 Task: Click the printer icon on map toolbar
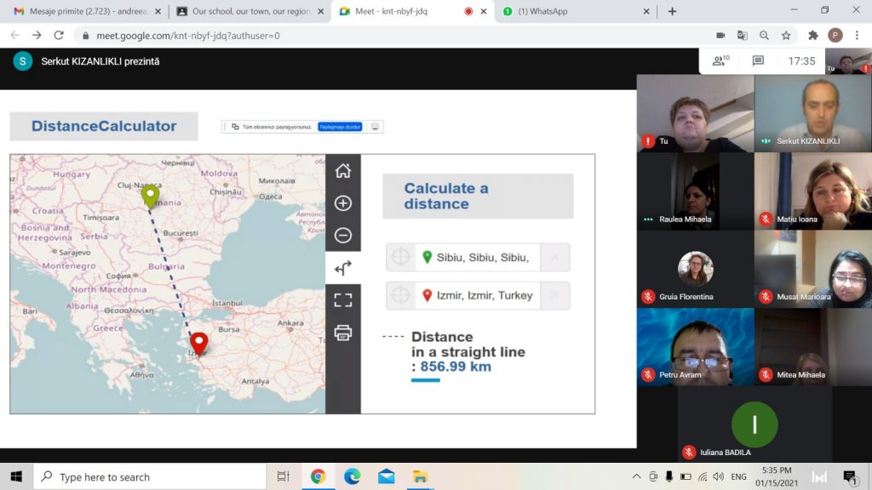(343, 333)
